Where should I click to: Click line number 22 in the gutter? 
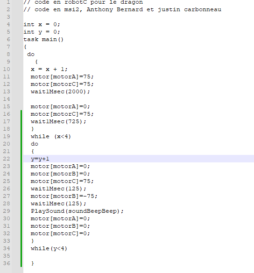tap(7, 159)
